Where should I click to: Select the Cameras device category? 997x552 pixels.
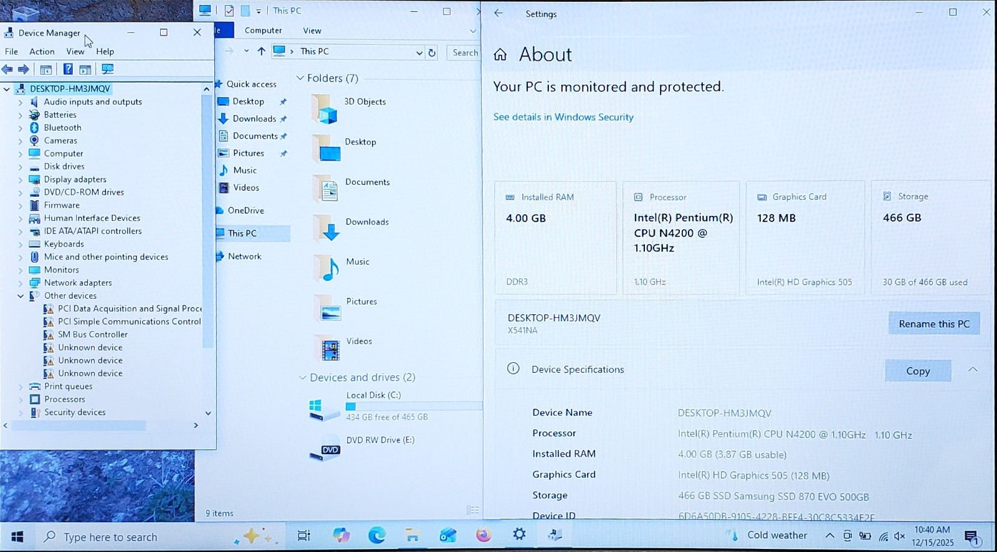[60, 141]
